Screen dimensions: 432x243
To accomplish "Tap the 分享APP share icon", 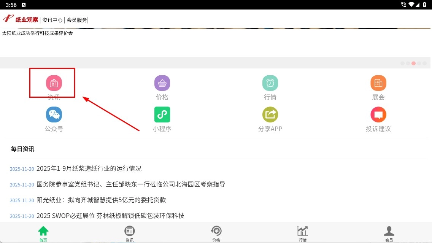I will 270,114.
